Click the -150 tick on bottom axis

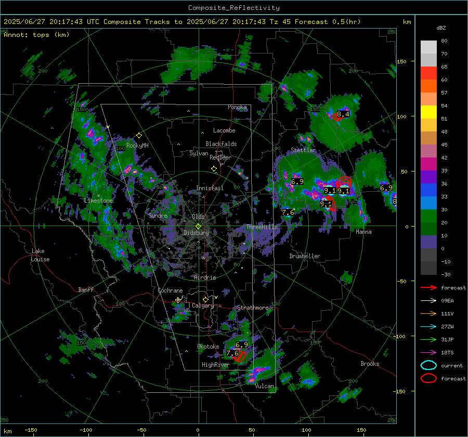31,430
